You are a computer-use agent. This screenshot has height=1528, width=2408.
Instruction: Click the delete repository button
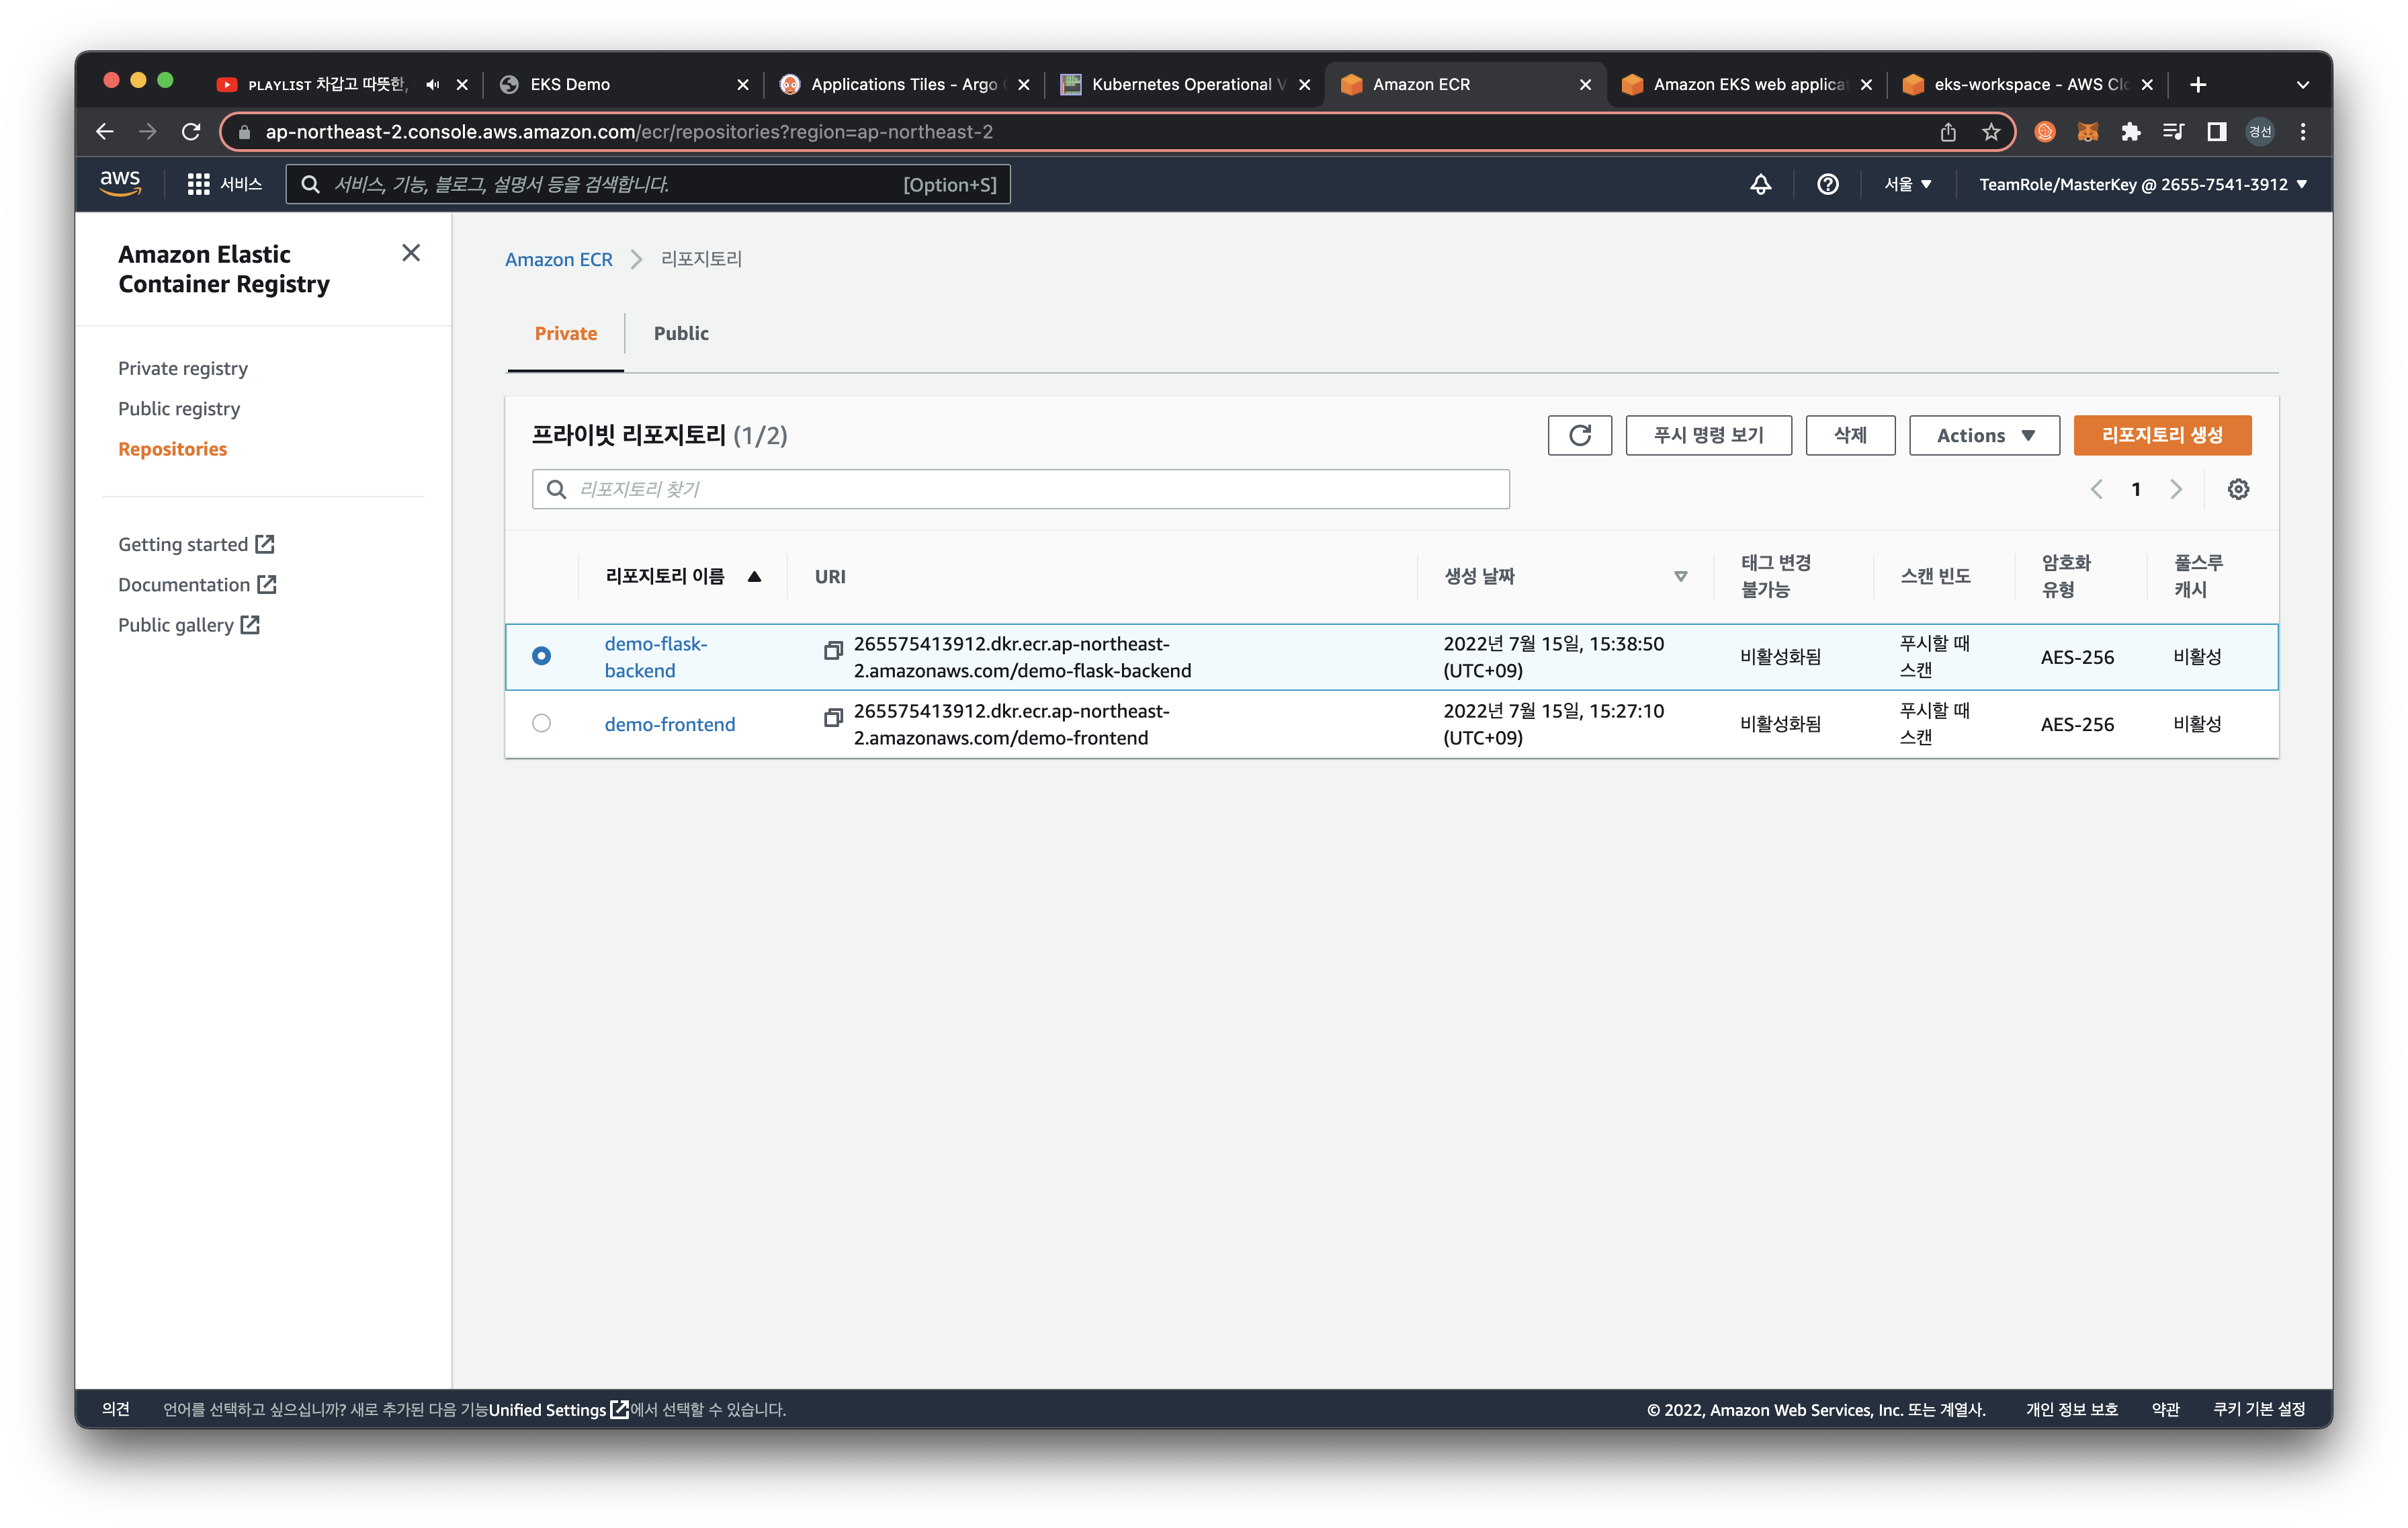[x=1850, y=435]
